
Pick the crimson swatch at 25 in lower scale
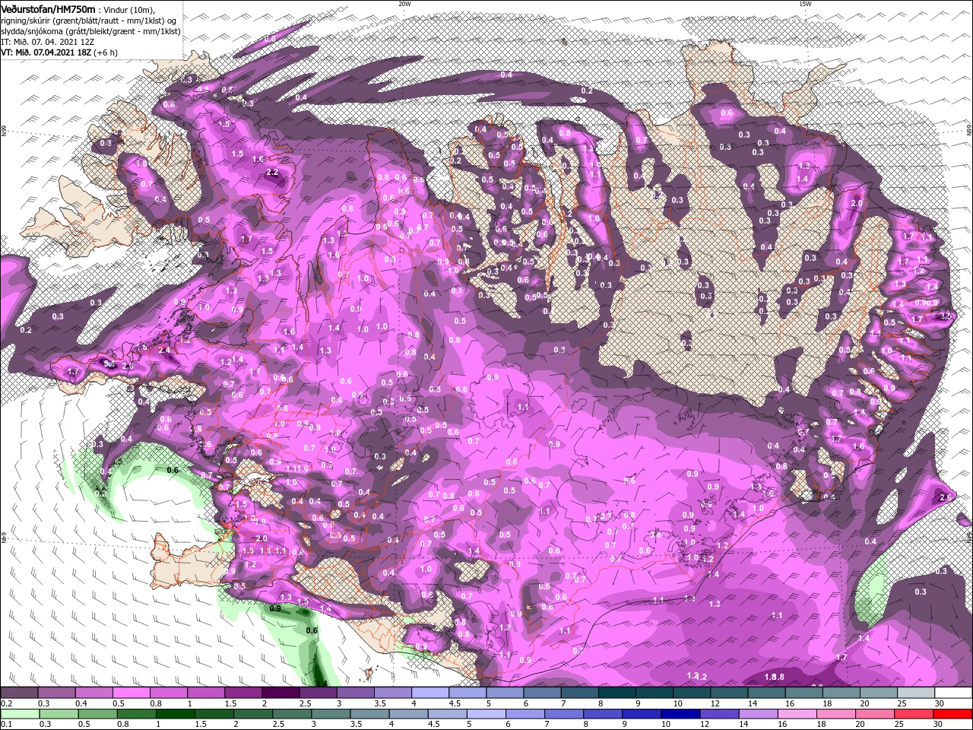coord(914,714)
